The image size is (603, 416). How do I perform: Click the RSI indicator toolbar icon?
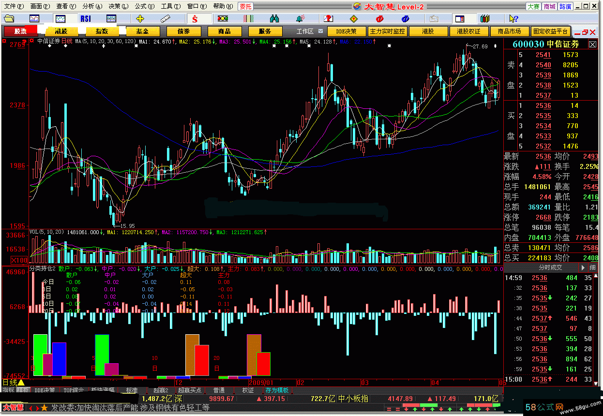pyautogui.click(x=86, y=19)
